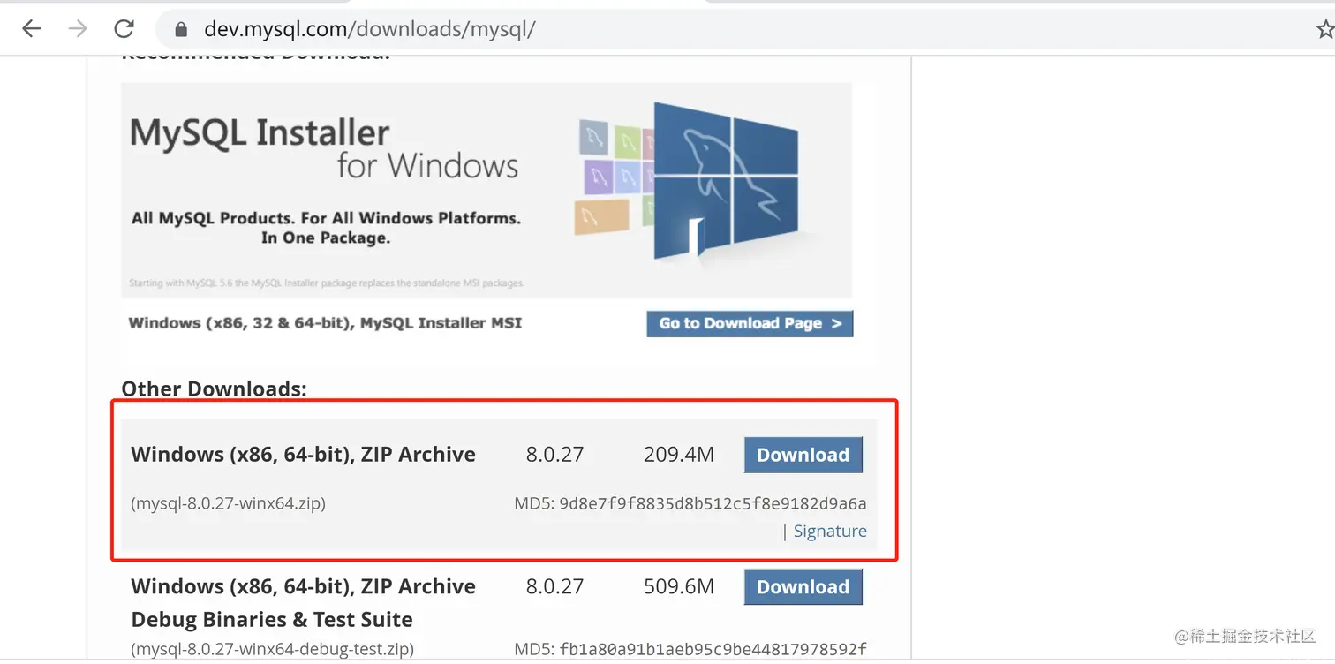1335x664 pixels.
Task: Open the Signature link
Action: pos(830,531)
